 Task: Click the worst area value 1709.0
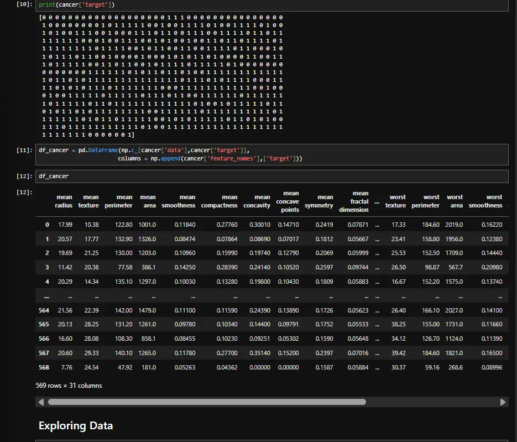[x=454, y=253]
